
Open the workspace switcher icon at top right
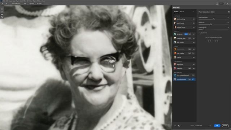pos(228,4)
